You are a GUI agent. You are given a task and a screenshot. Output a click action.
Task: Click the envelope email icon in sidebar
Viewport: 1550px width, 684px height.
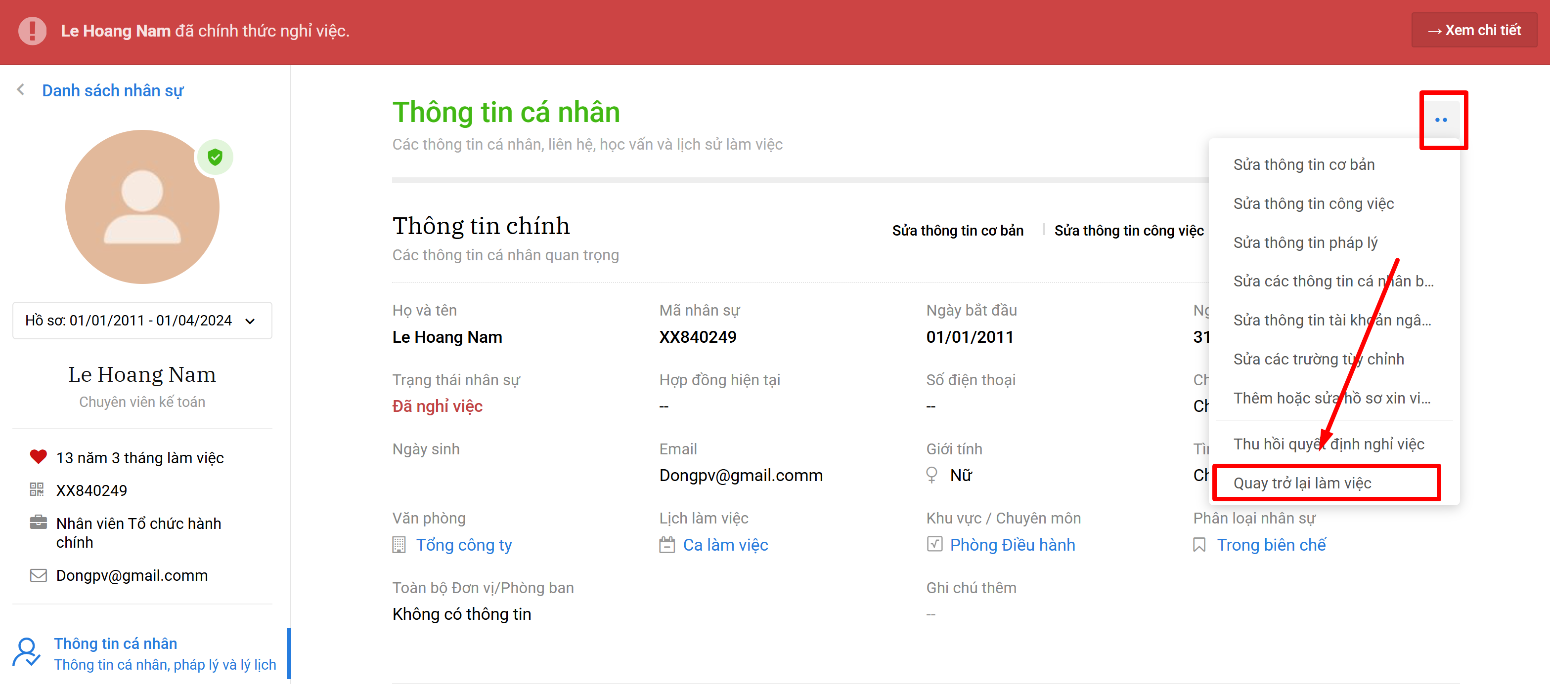[x=39, y=575]
